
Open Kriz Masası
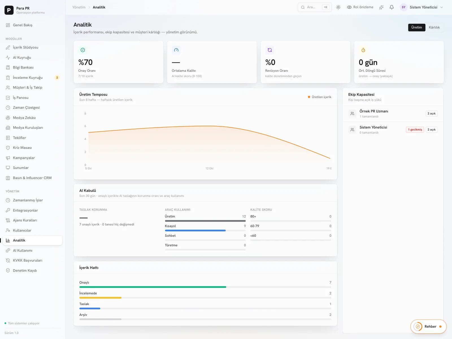[x=32, y=148]
